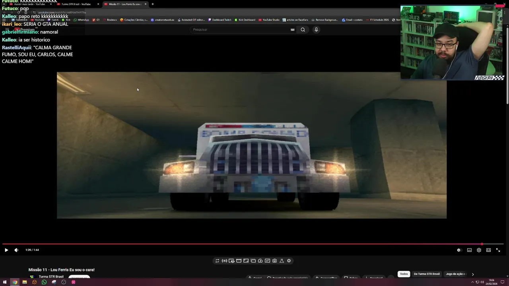Viewport: 509px width, 286px height.
Task: Seek on the red video progress bar
Action: (253, 244)
